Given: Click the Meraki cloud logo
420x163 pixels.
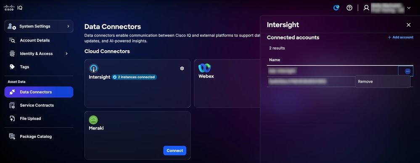Looking at the screenshot, I should (93, 120).
